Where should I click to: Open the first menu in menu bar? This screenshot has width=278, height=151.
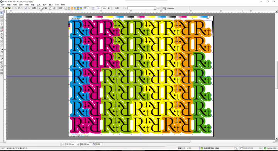point(3,5)
